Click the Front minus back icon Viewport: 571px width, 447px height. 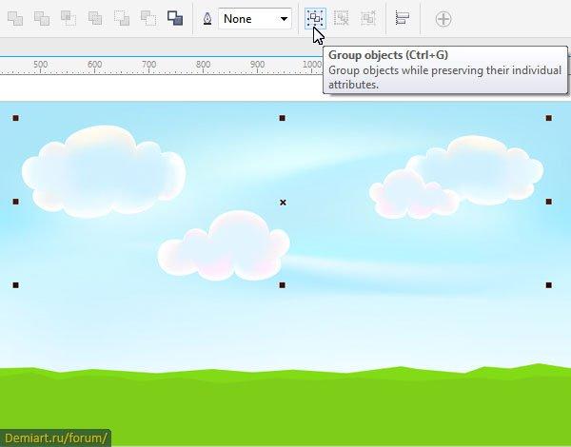(122, 19)
